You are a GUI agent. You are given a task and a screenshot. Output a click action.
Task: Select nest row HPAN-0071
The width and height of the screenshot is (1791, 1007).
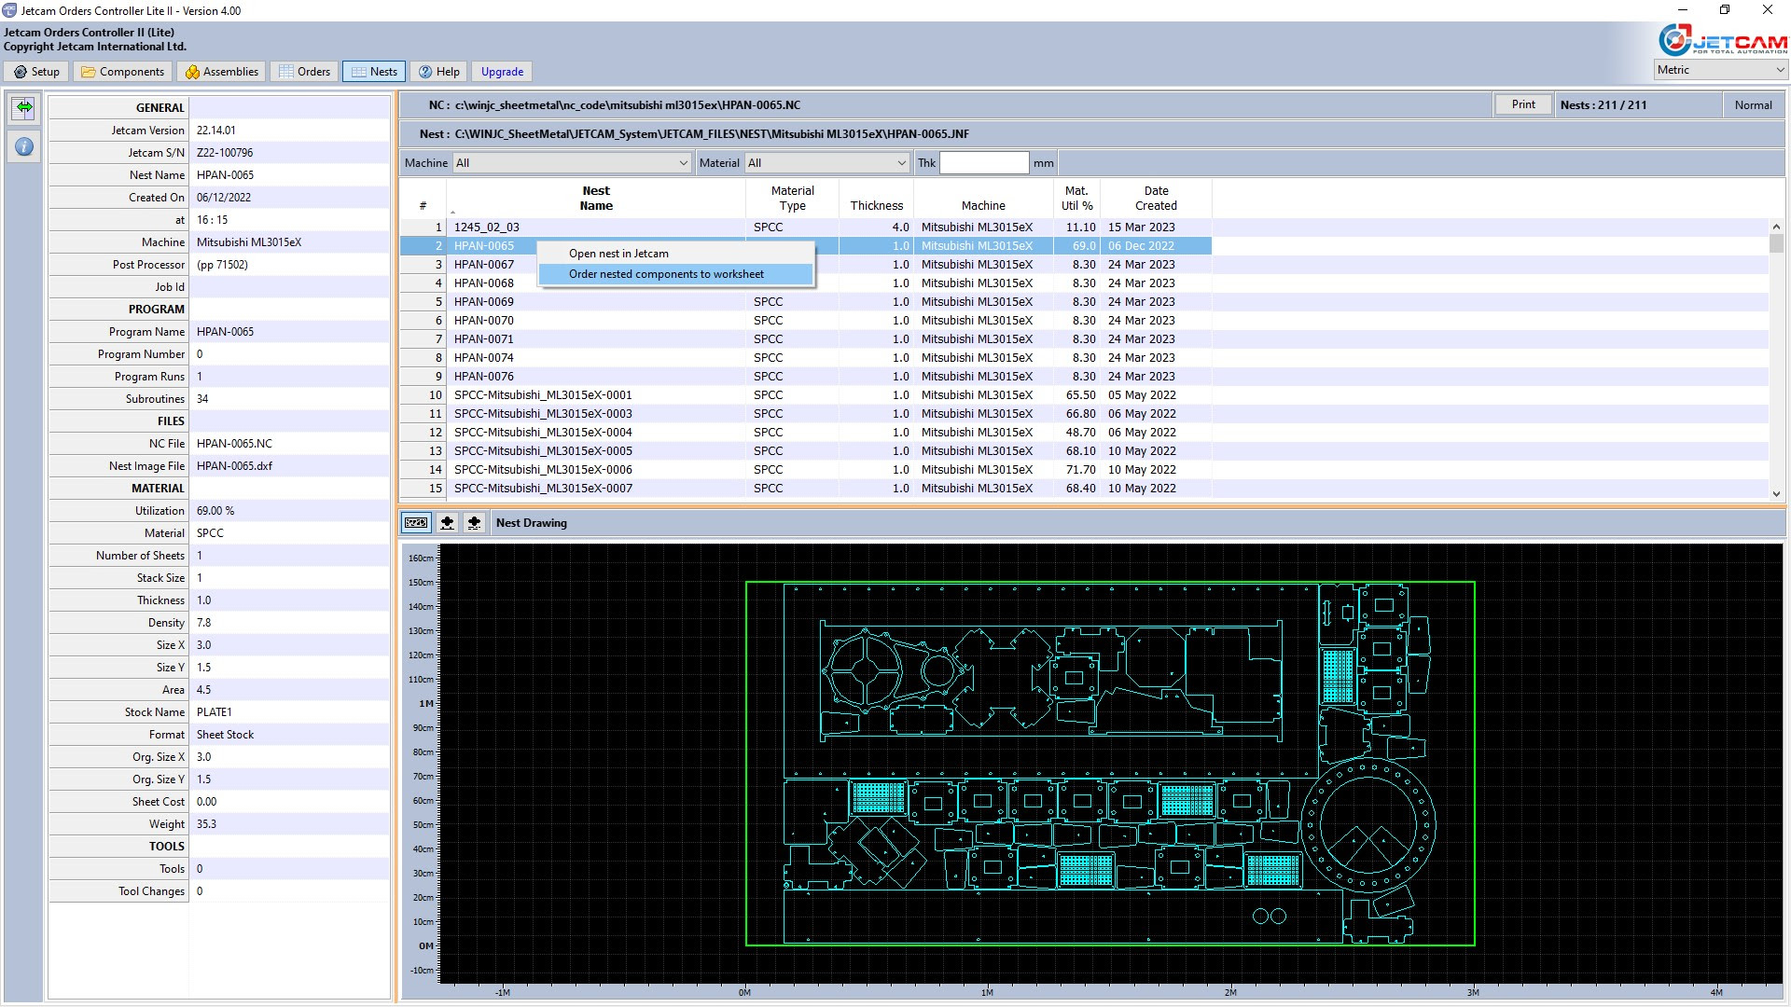click(x=806, y=339)
